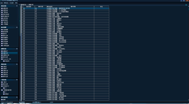Collapse the 门禁系统 sidebar panel
The image size is (189, 104).
(x=17, y=80)
